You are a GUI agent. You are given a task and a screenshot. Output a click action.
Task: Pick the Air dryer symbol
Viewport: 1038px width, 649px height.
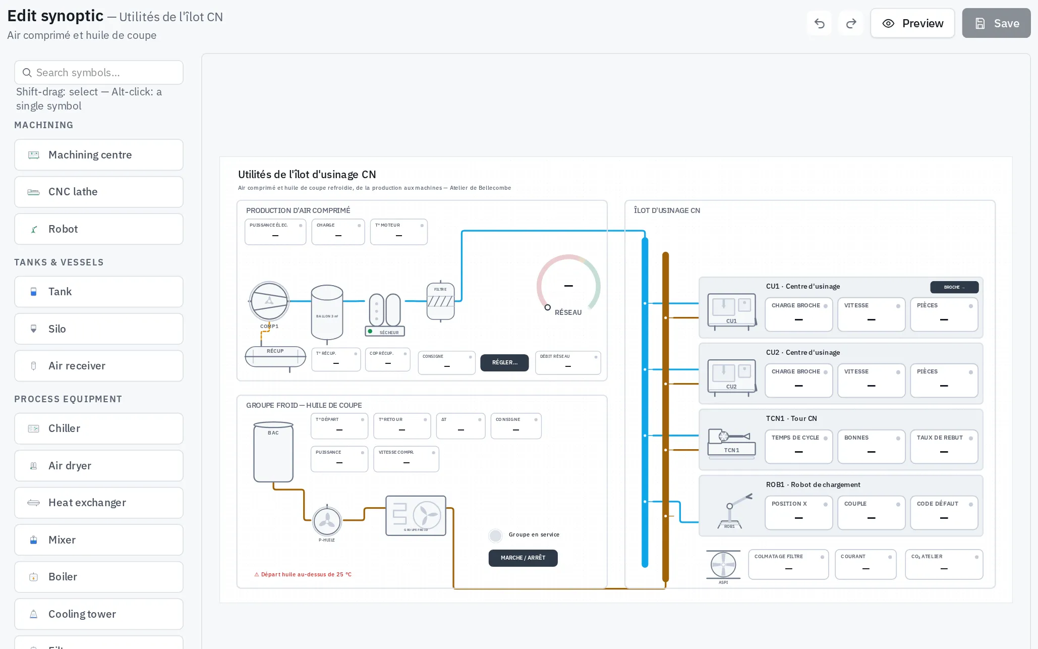point(99,466)
